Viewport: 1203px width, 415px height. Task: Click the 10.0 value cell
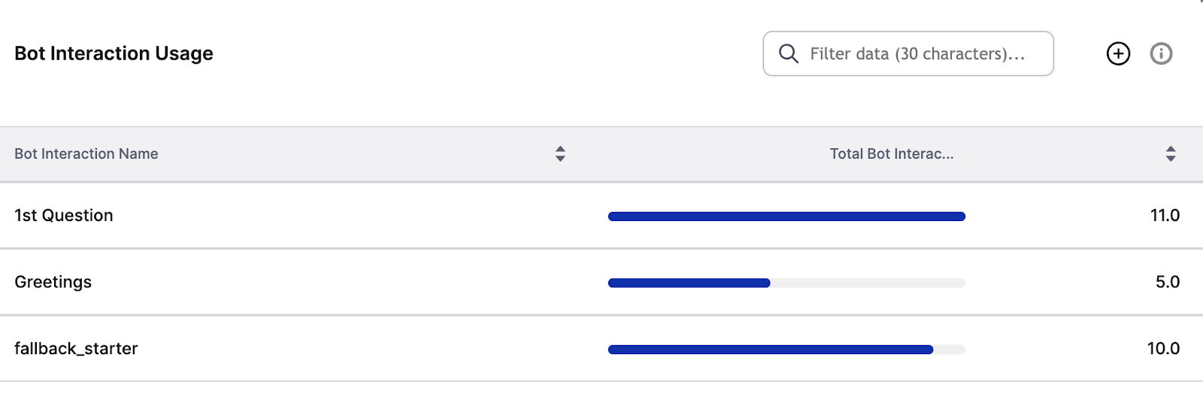pos(1163,348)
